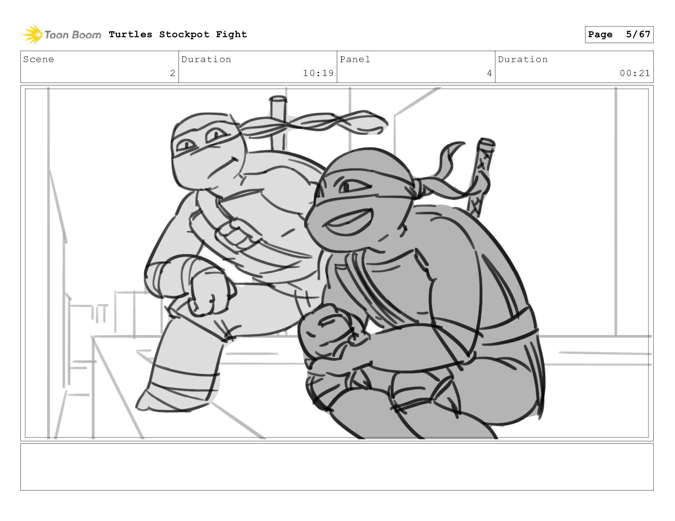This screenshot has width=675, height=521.
Task: Click the 'Panel' label
Action: coord(355,59)
